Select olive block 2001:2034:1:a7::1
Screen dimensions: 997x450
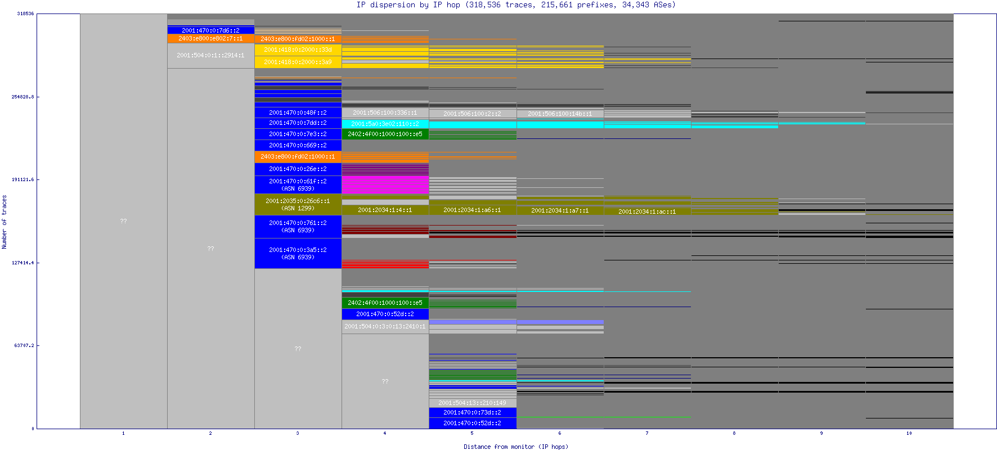pos(560,210)
